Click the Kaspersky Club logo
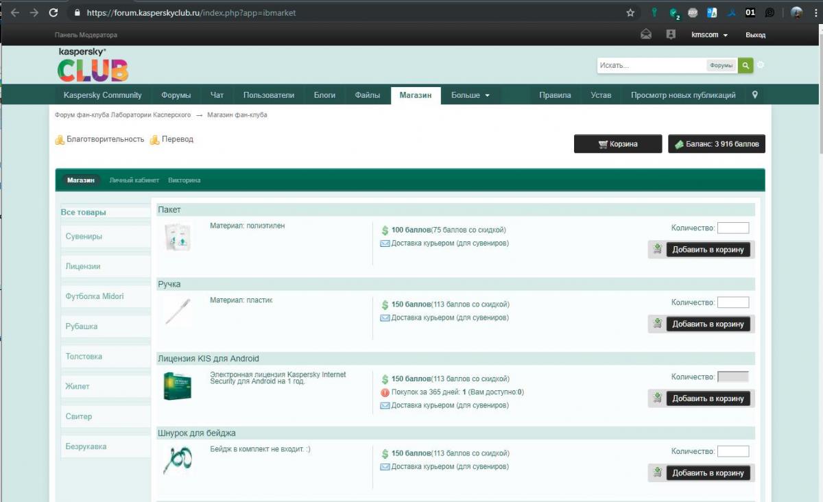This screenshot has height=502, width=823. [93, 65]
